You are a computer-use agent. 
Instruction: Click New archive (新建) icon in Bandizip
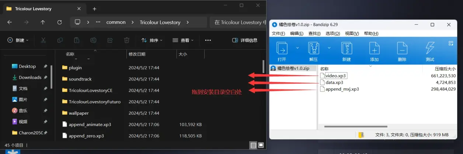(347, 48)
